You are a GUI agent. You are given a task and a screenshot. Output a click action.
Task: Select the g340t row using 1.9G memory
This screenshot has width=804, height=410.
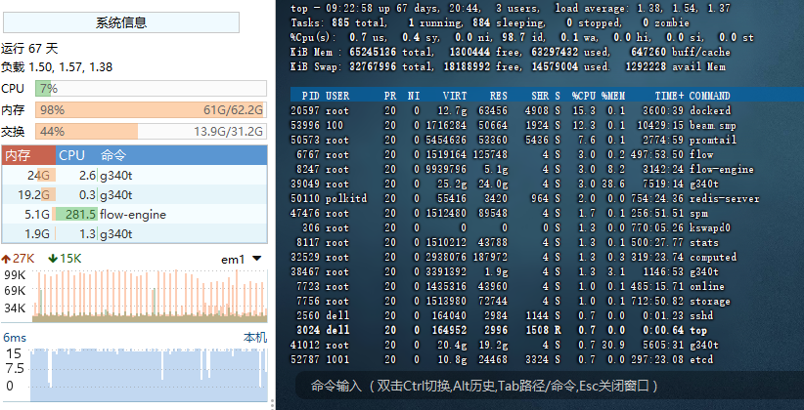134,233
